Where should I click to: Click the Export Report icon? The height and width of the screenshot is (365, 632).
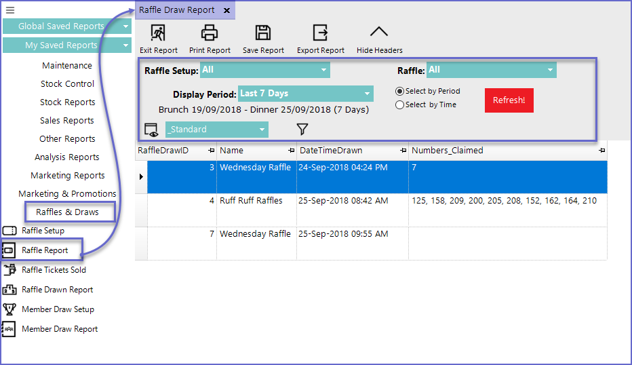point(320,33)
